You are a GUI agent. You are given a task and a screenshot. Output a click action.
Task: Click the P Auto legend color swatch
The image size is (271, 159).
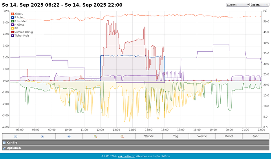13,18
